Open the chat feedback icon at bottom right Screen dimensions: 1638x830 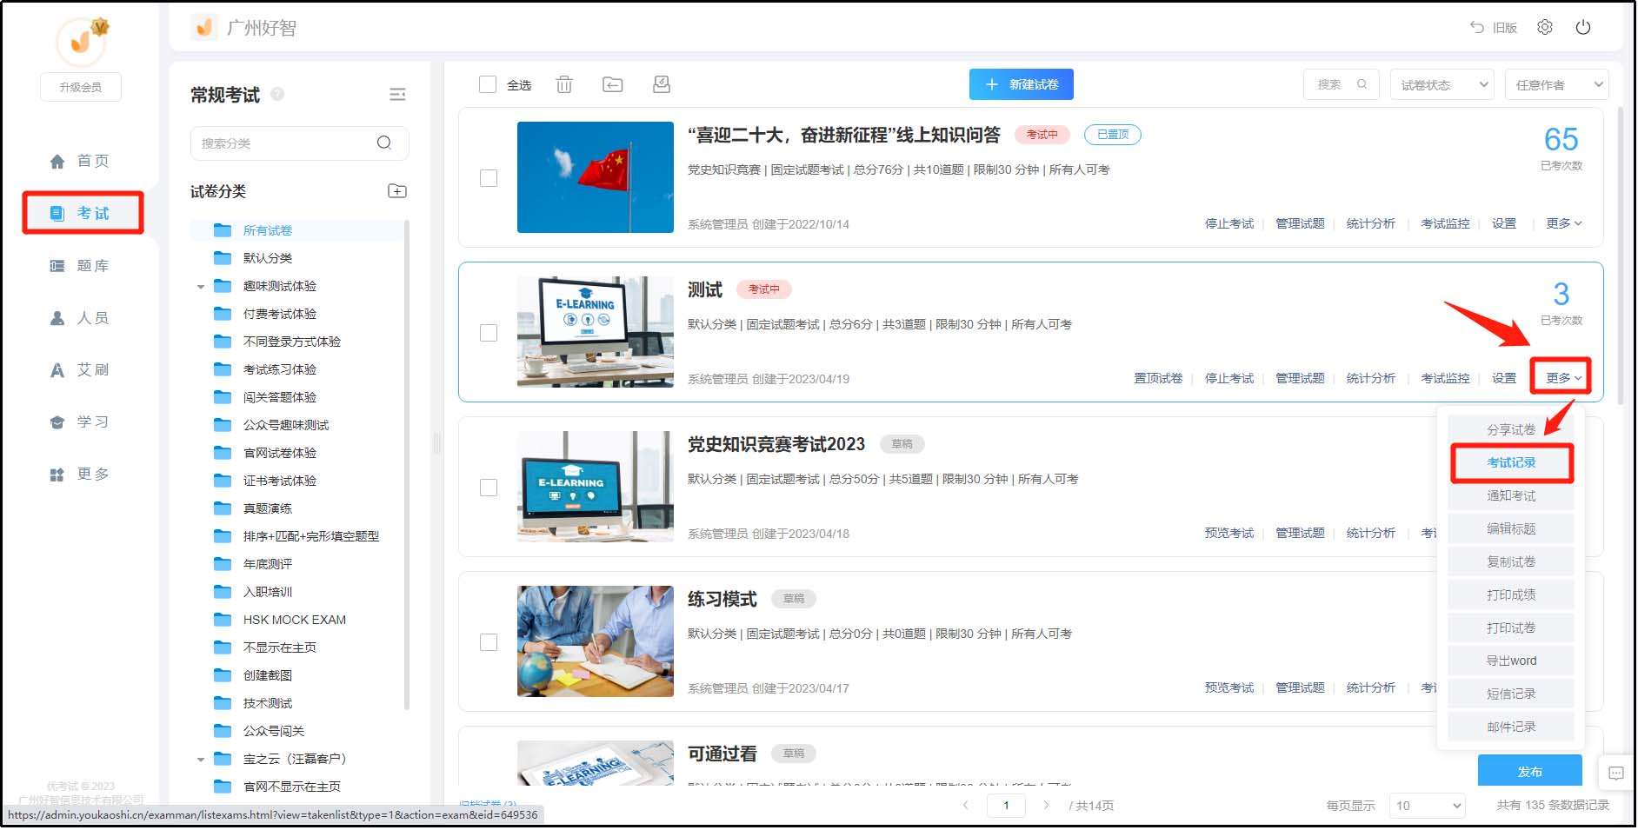[x=1615, y=773]
